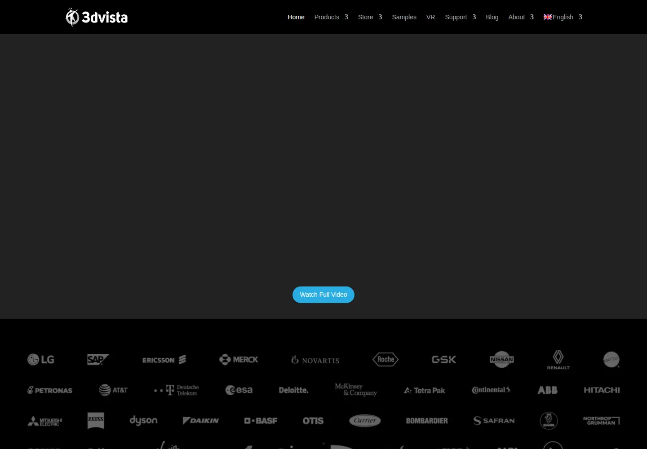Click the Daikin logo
This screenshot has height=449, width=647.
pos(201,421)
